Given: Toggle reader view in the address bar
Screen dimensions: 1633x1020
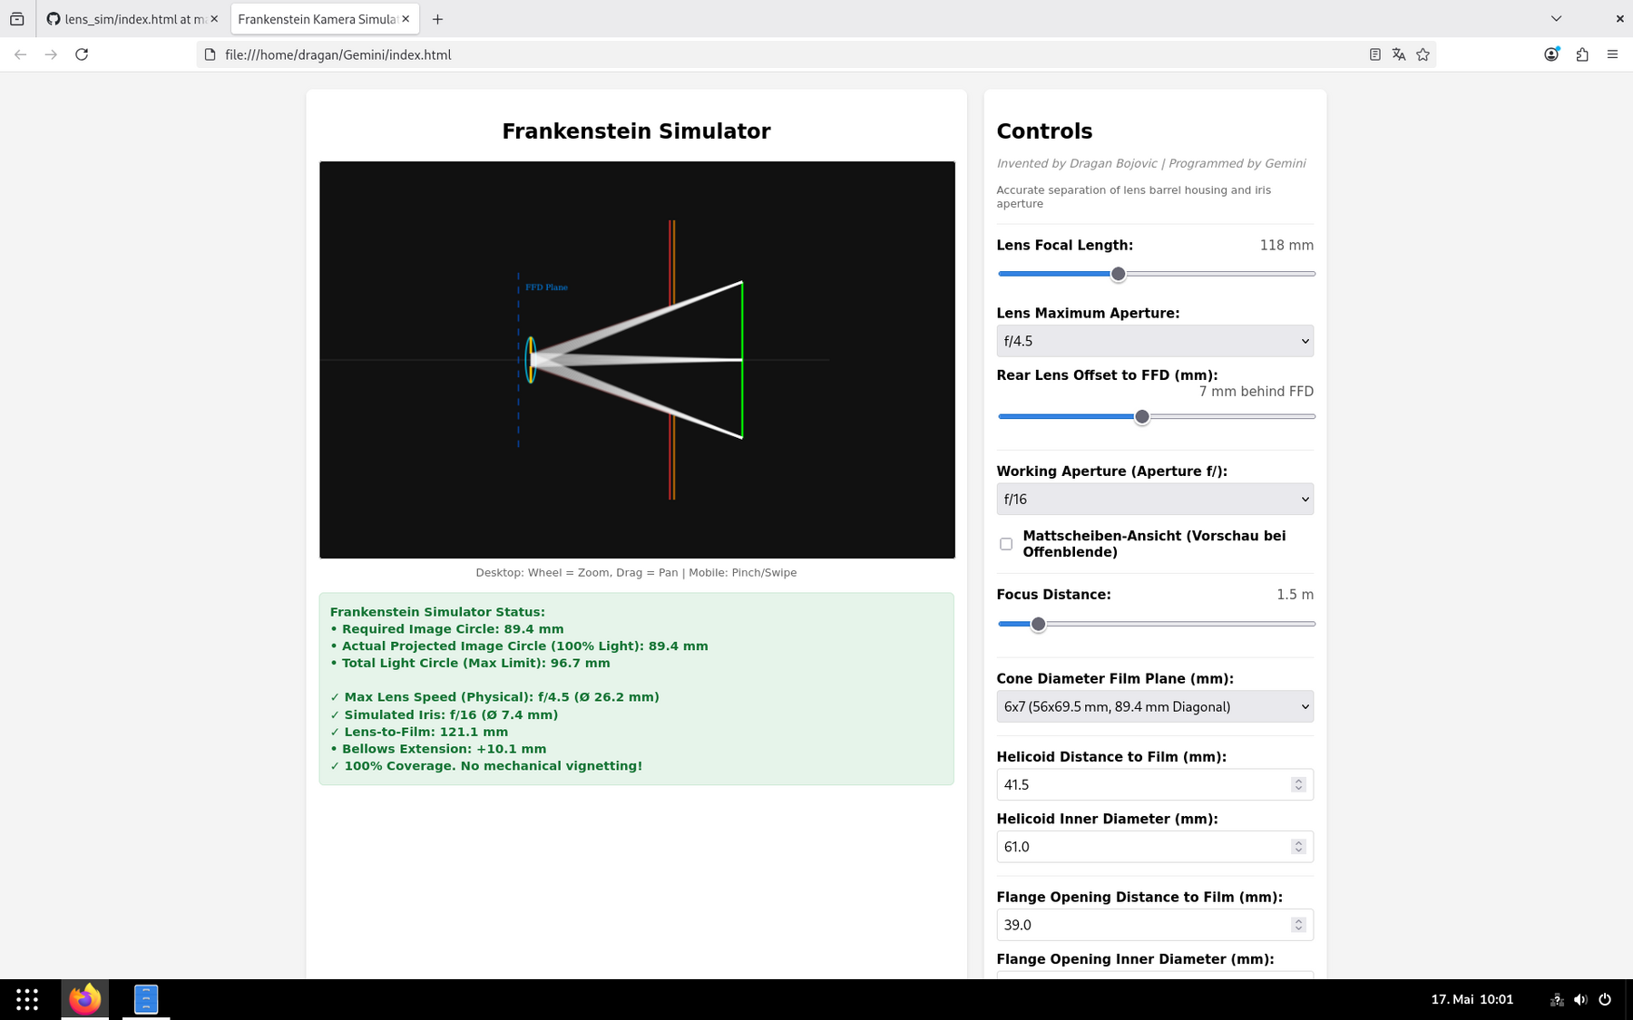Looking at the screenshot, I should pos(1374,54).
